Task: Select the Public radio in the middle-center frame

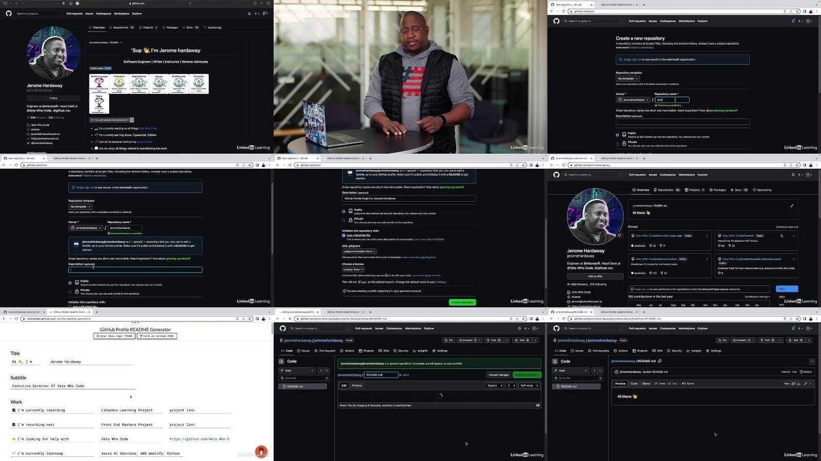Action: coord(344,211)
